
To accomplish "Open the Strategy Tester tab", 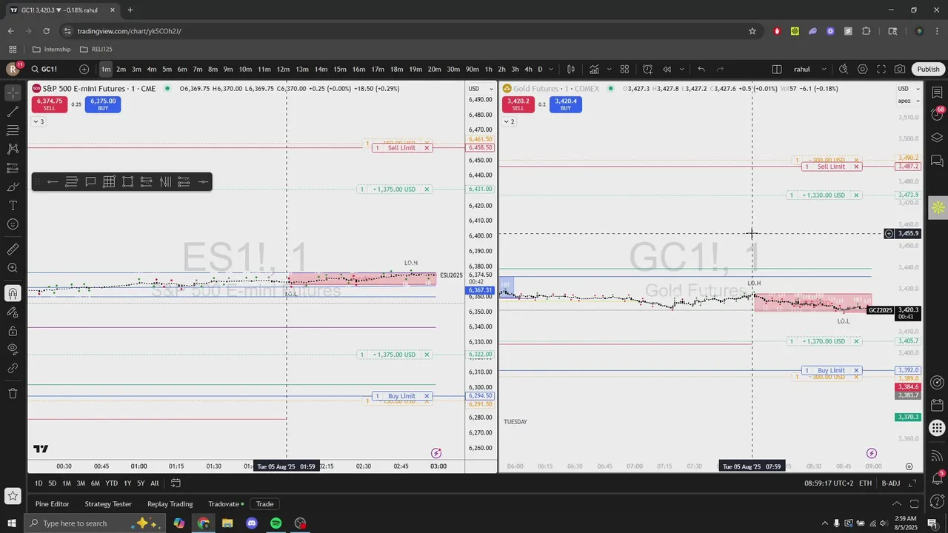I will tap(108, 504).
